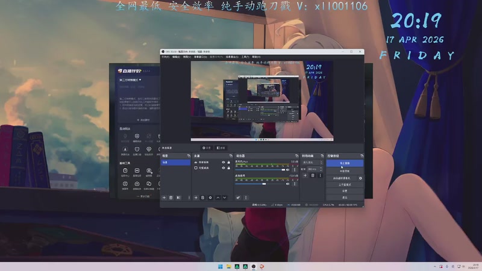Click download icon in companion interactive section
This screenshot has width=482, height=271.
coord(125,149)
